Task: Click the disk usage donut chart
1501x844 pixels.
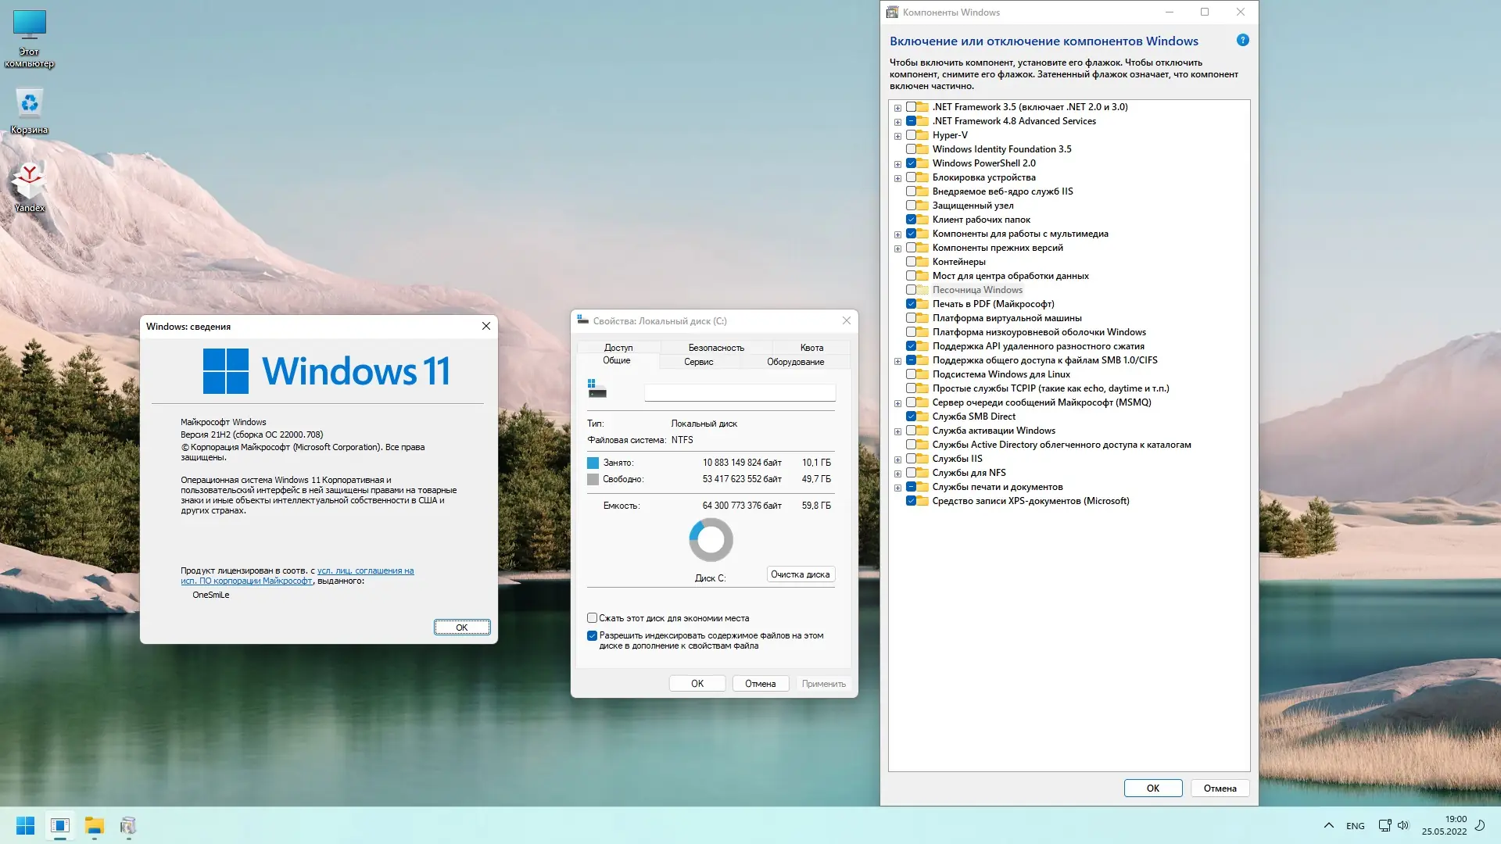Action: coord(711,540)
